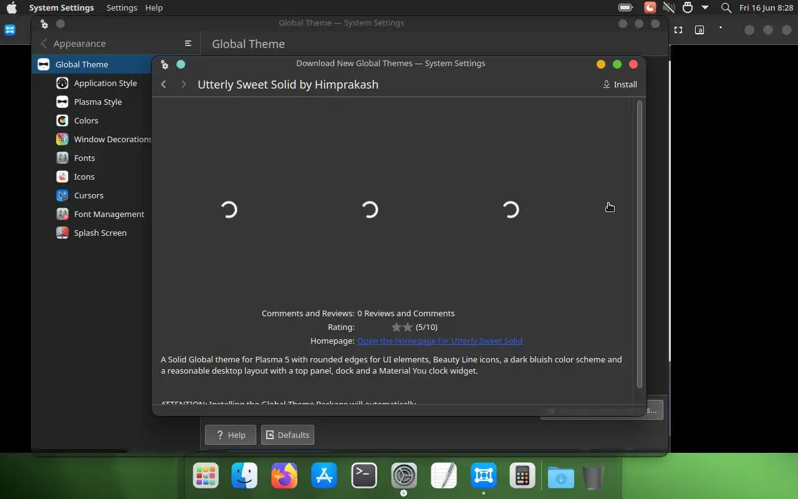
Task: Open the Apple logo menu
Action: coord(11,7)
